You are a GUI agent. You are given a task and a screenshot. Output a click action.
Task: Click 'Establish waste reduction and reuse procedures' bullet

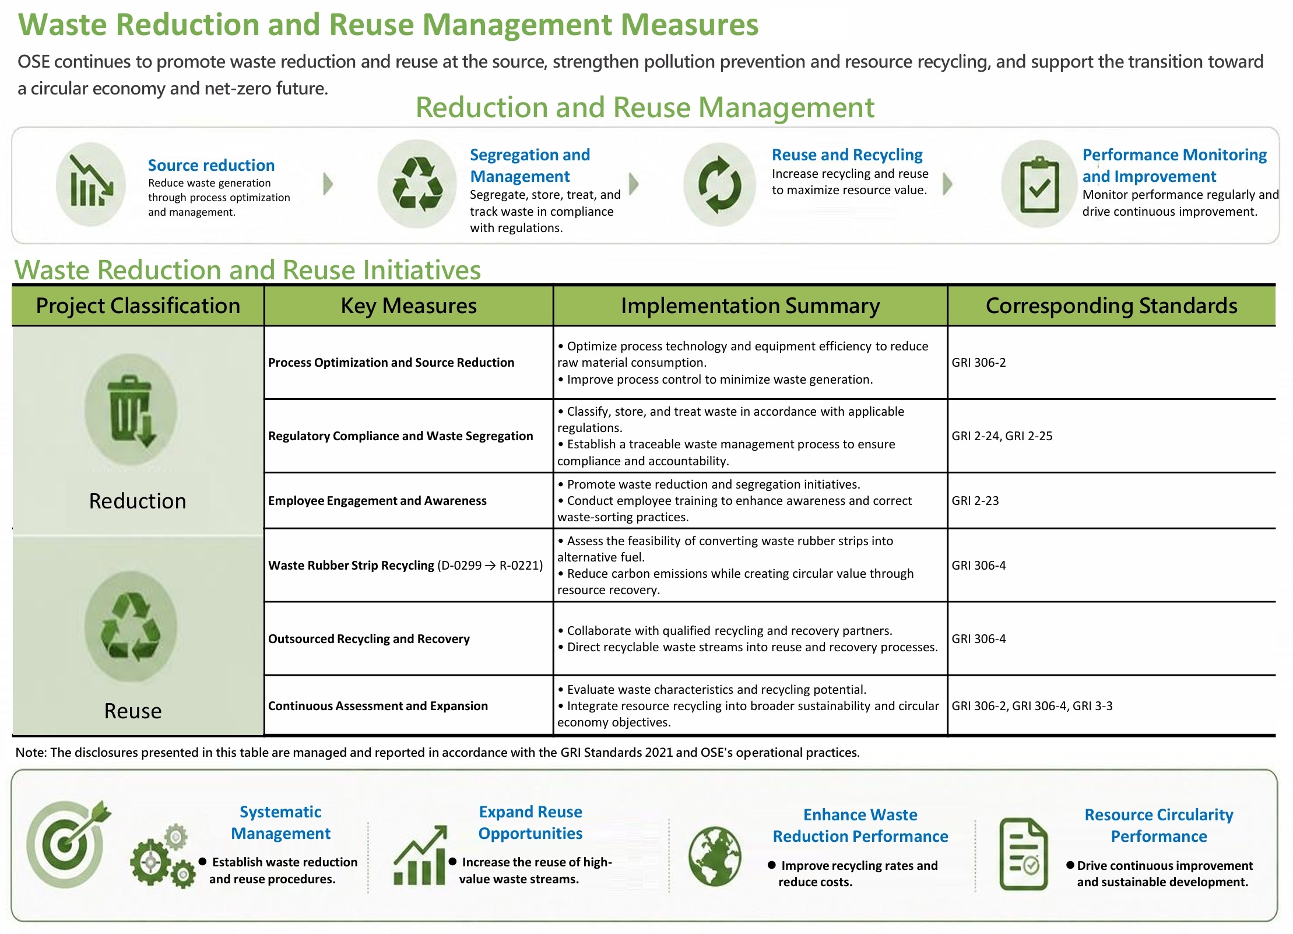[x=278, y=870]
